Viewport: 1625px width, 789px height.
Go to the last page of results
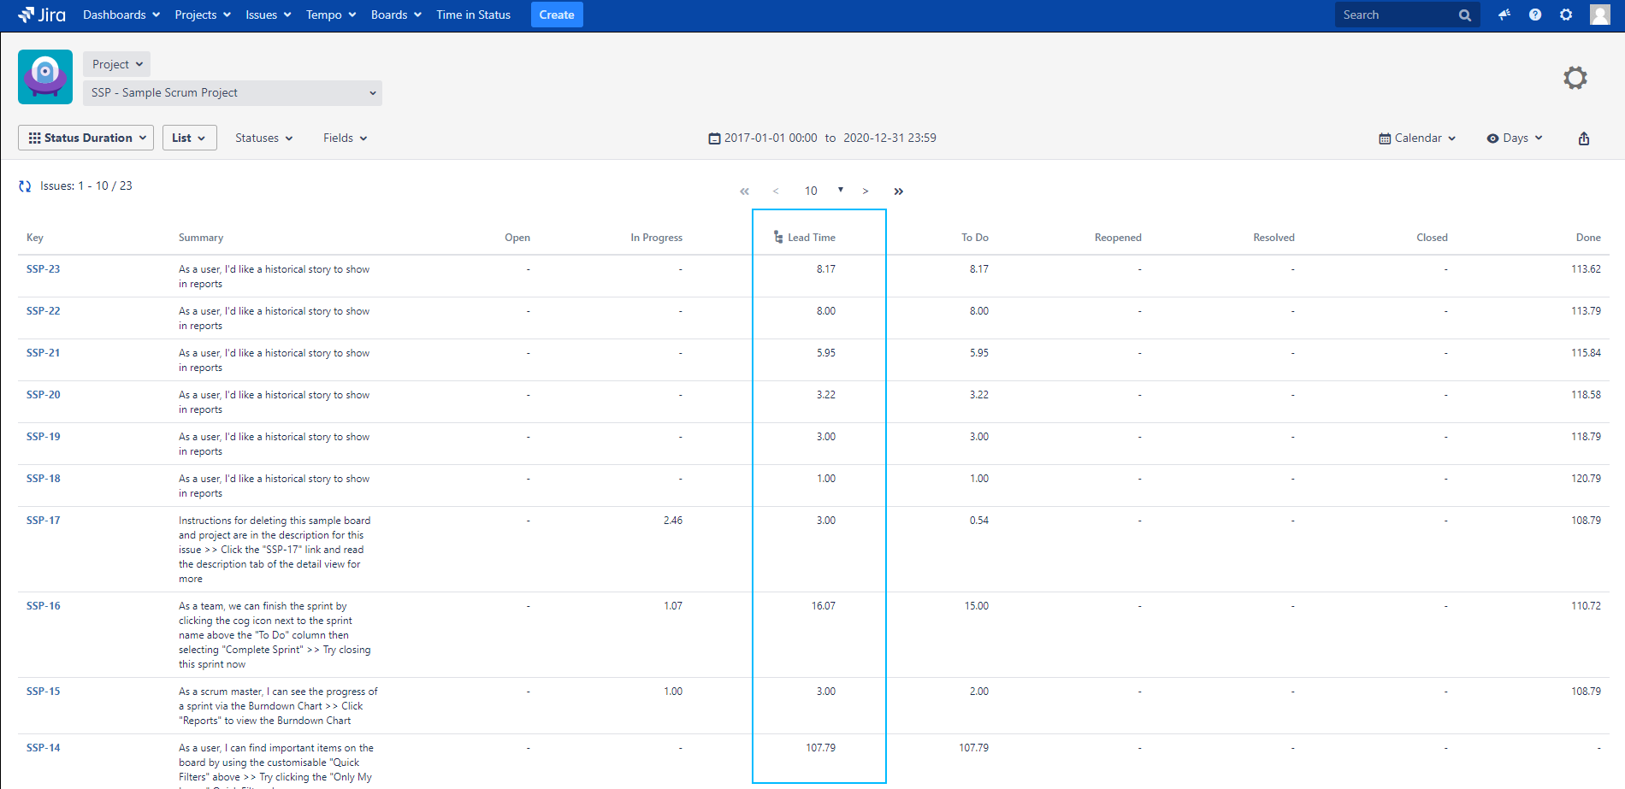tap(898, 191)
